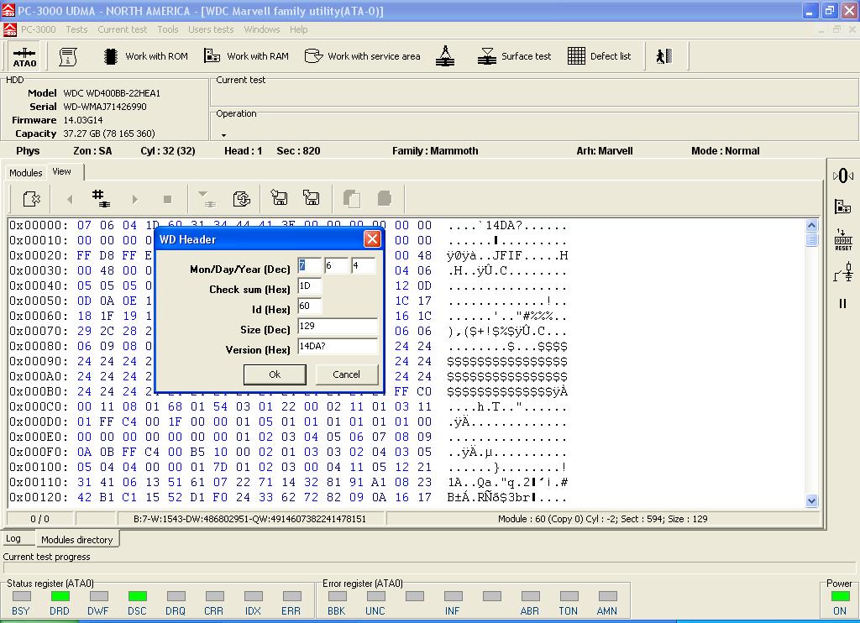Click the first save-to-disk icon

pos(279,197)
